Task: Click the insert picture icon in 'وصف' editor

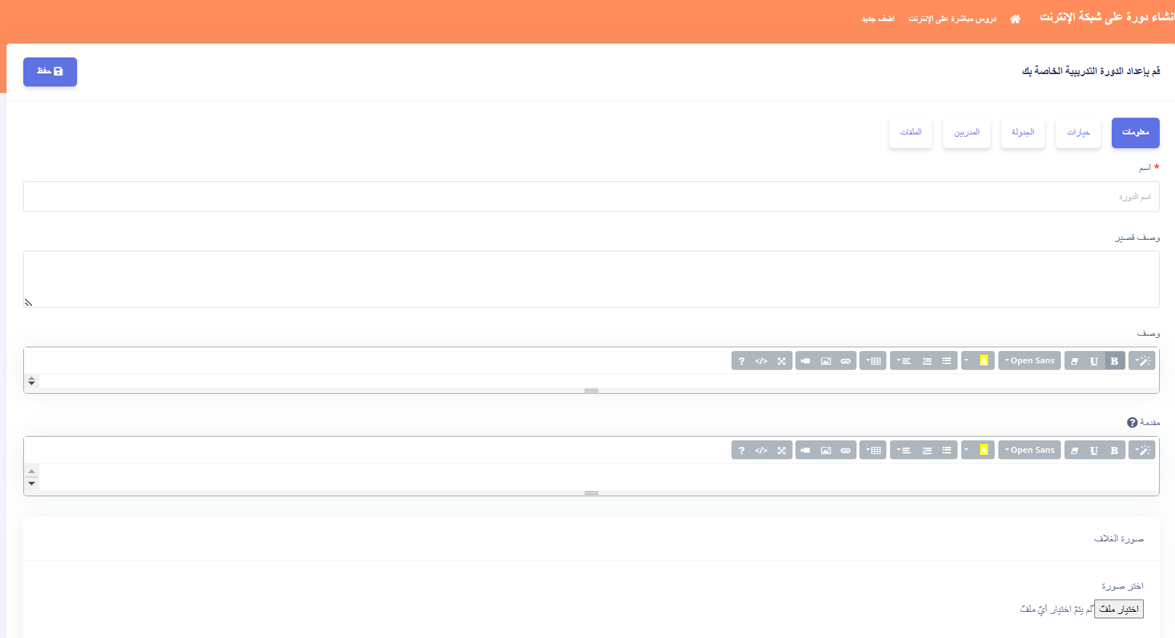Action: pos(826,361)
